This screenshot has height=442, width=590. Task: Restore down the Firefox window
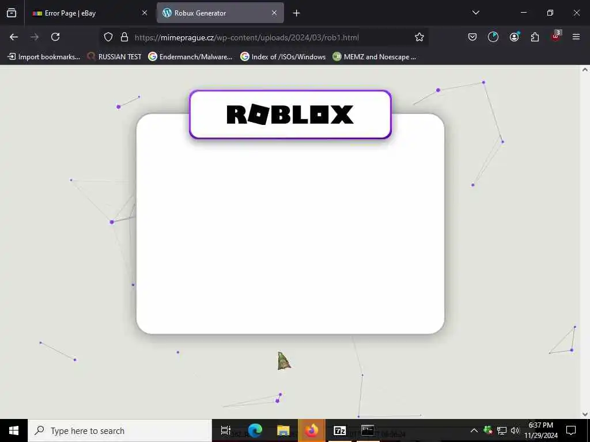550,13
